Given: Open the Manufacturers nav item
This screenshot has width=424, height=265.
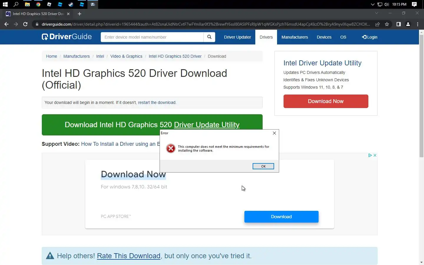Looking at the screenshot, I should (295, 37).
